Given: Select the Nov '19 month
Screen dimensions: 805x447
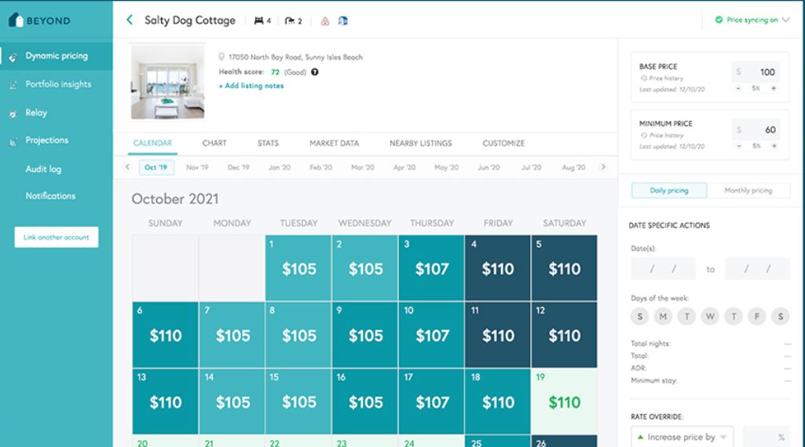Looking at the screenshot, I should (x=197, y=167).
